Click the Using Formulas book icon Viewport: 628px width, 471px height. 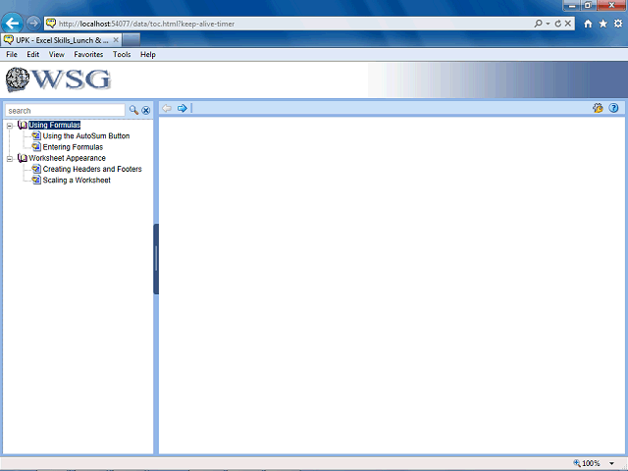tap(23, 125)
